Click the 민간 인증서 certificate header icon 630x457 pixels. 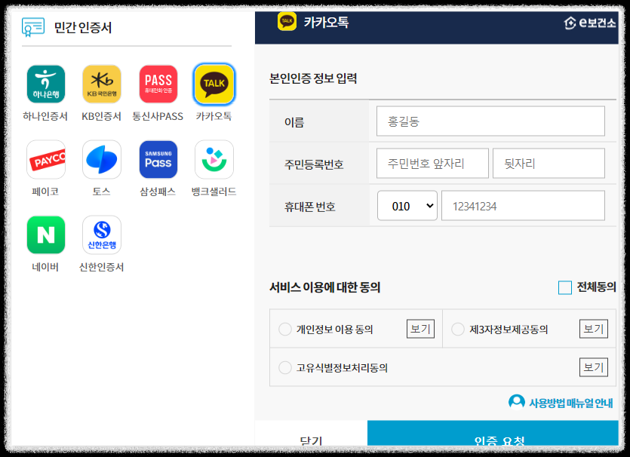(x=33, y=27)
